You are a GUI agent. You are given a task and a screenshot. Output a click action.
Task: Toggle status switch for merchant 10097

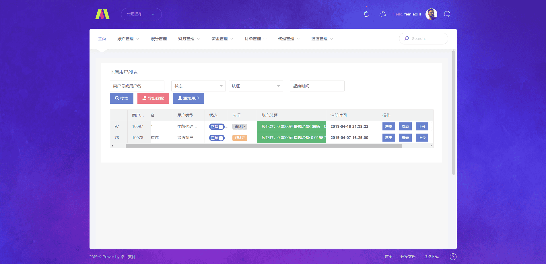[217, 127]
